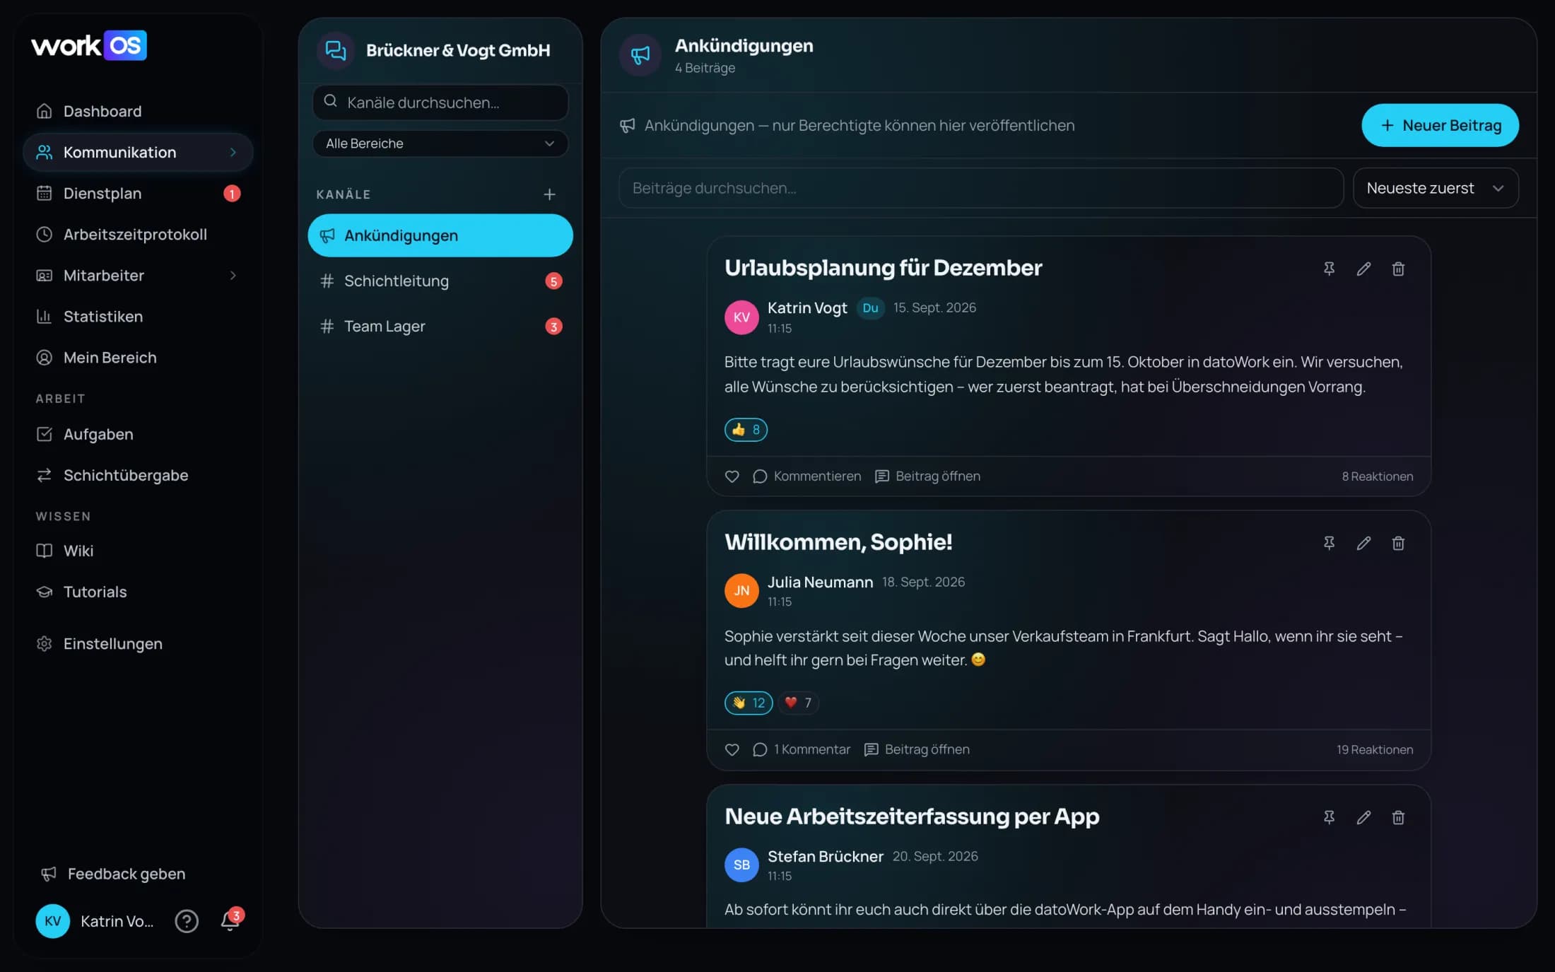Edit the Neue Arbeitszeiterfassung per App post

coord(1363,817)
